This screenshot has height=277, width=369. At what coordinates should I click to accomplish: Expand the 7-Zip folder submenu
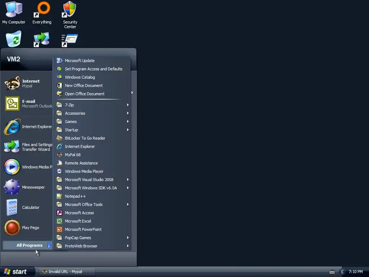coord(92,105)
